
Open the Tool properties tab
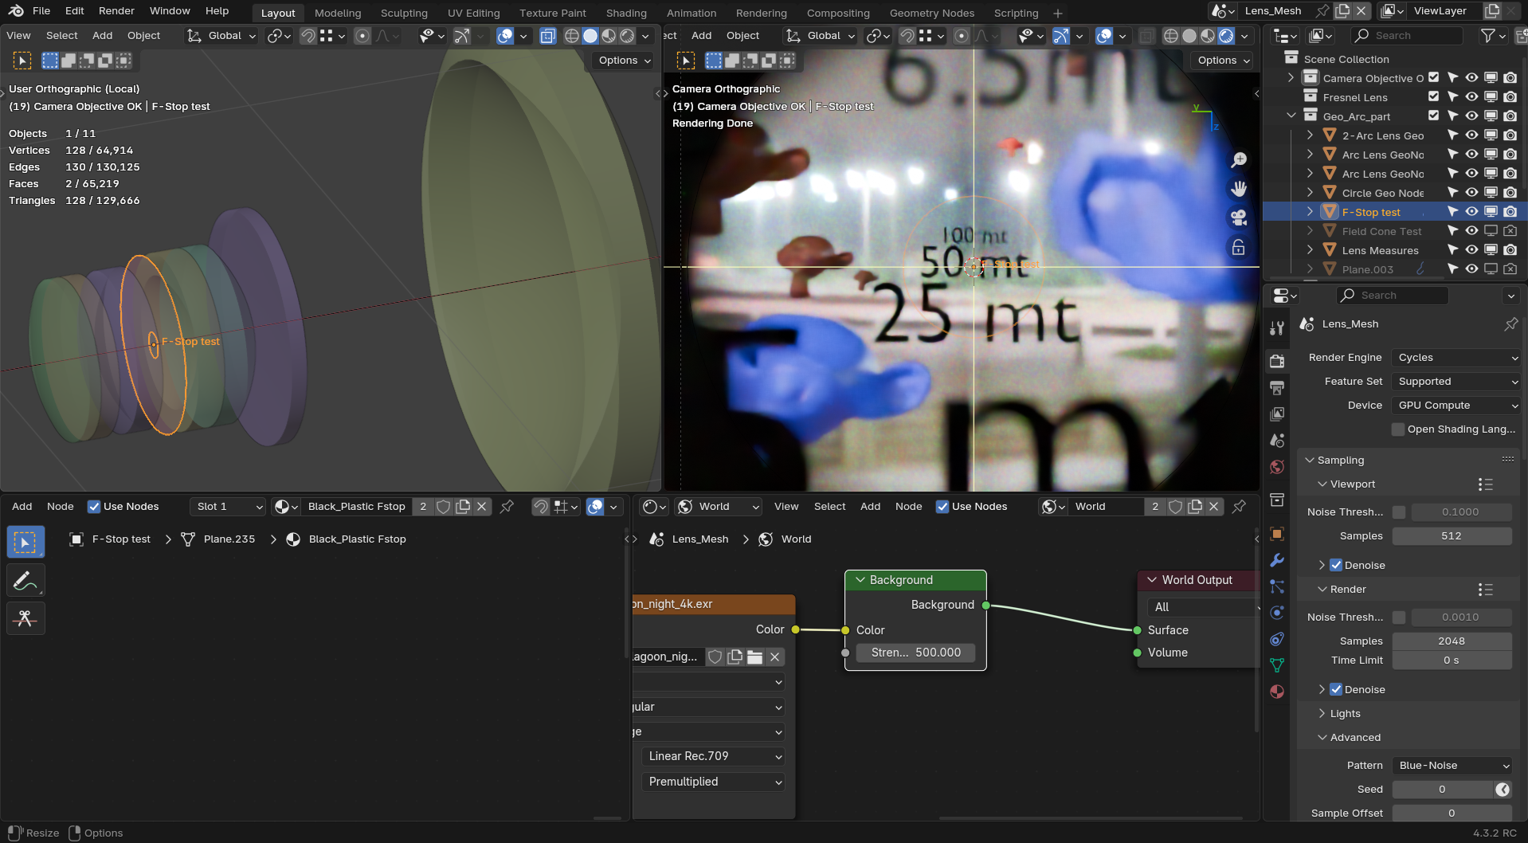pos(1277,328)
